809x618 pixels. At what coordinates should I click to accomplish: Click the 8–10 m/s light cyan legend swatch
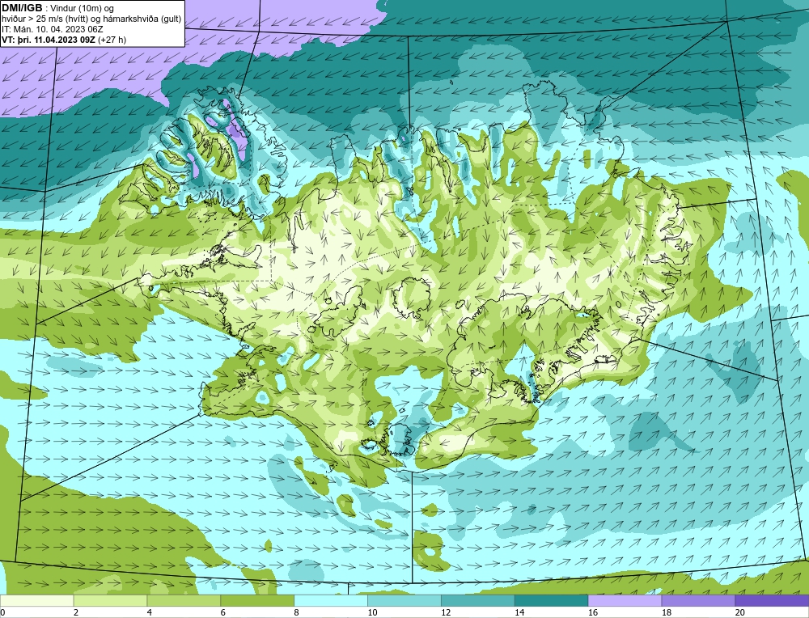point(331,600)
